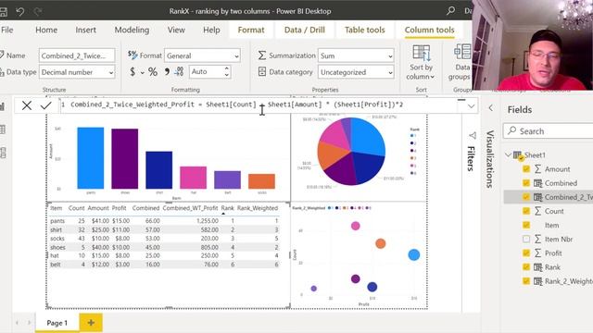Click the Redo arrow icon

click(38, 11)
